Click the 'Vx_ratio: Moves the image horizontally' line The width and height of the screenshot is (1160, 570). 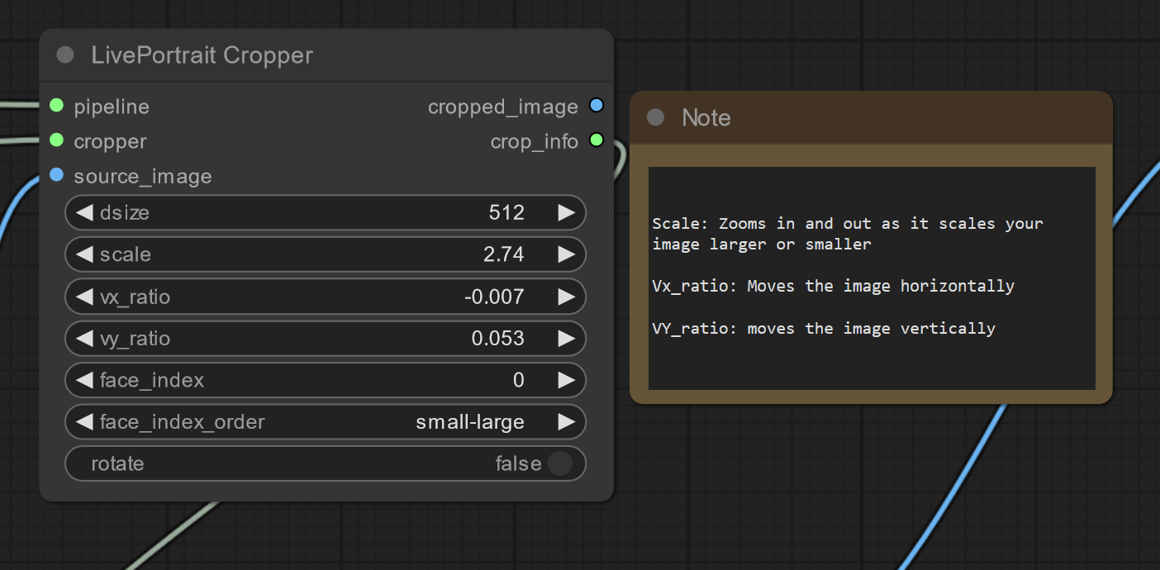click(833, 287)
